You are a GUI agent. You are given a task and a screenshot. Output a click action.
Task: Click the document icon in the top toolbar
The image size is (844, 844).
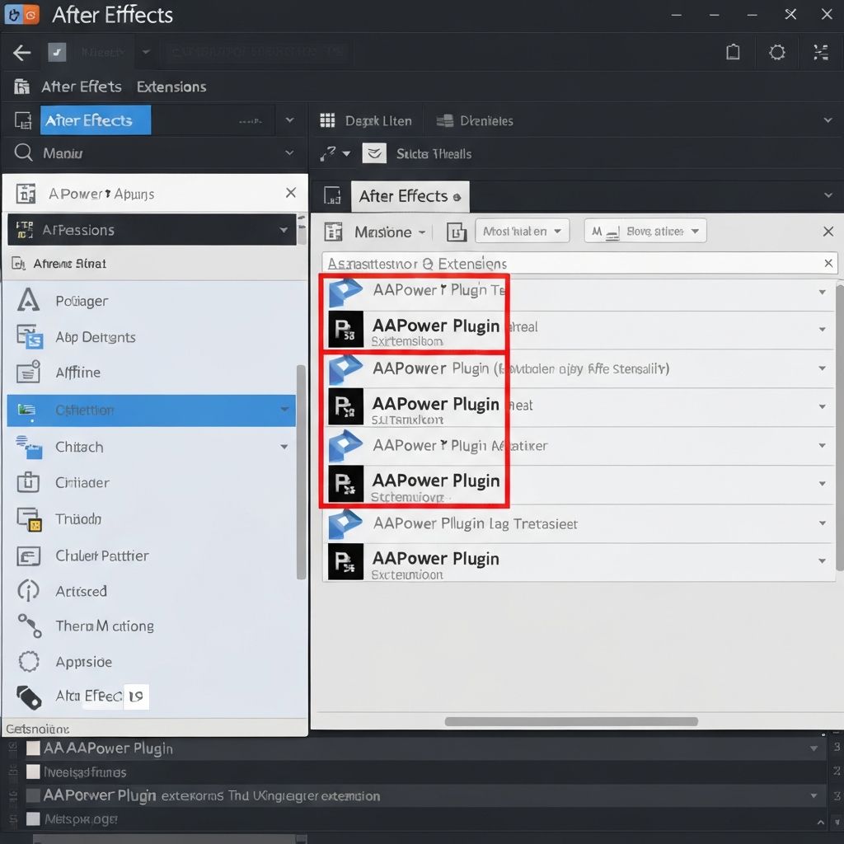click(733, 52)
